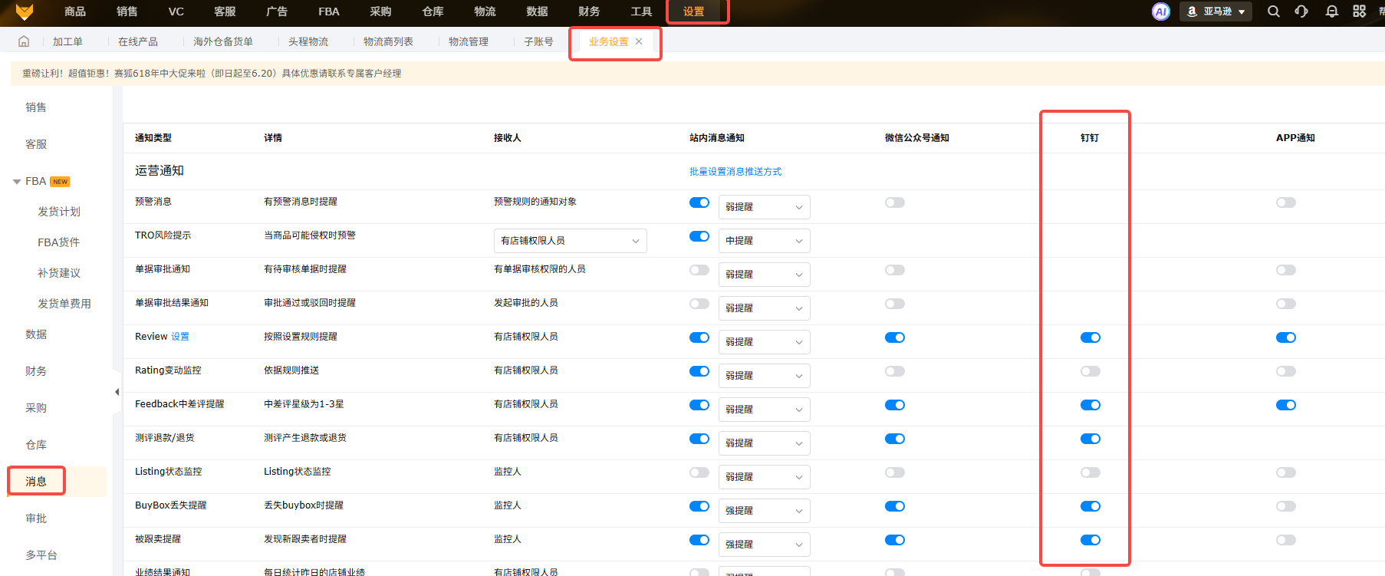Viewport: 1385px width, 576px height.
Task: Click the search magnifier icon
Action: point(1273,12)
